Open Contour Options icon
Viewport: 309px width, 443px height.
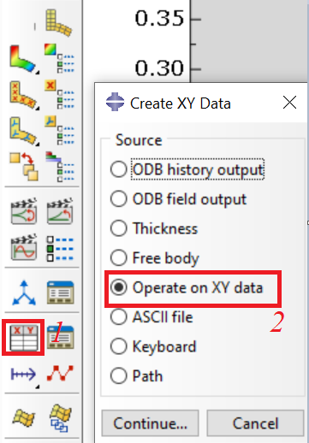59,58
